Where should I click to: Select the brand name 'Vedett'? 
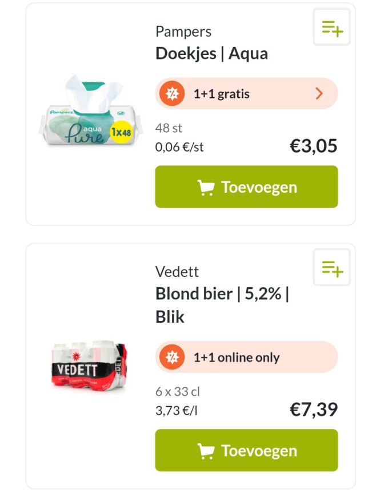pos(173,272)
